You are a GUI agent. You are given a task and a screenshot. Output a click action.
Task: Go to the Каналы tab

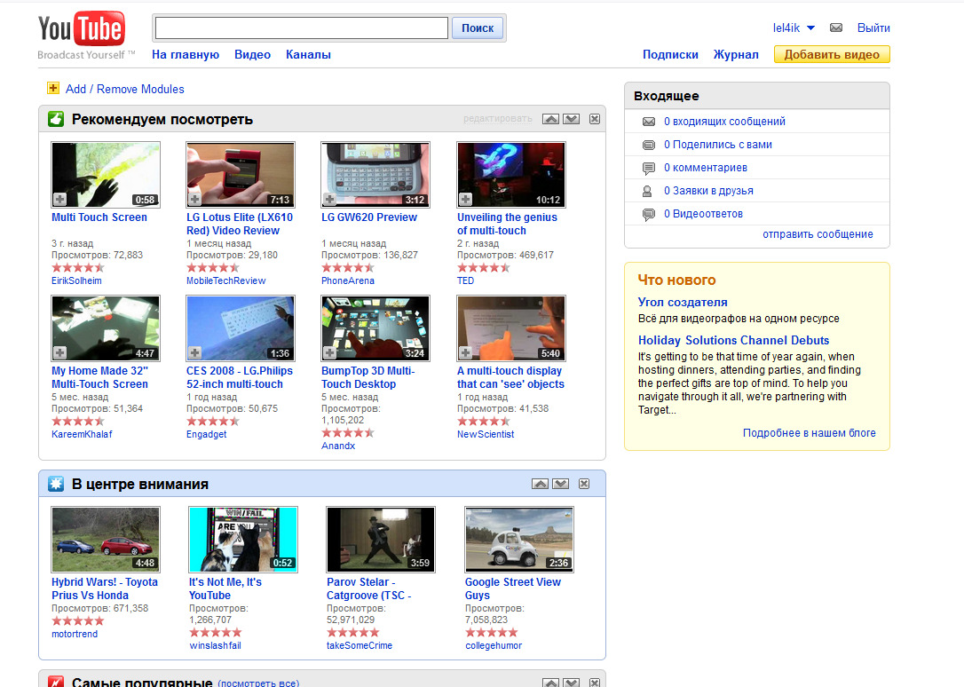308,55
